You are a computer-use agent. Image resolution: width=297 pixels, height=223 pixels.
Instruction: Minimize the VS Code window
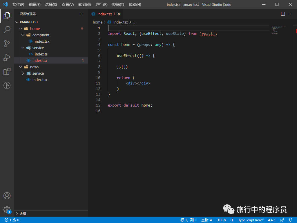tap(264, 4)
